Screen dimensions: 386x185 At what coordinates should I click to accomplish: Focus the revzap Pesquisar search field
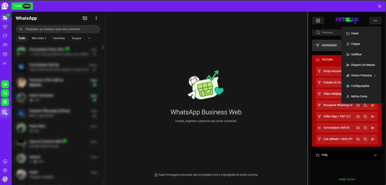[x=327, y=32]
